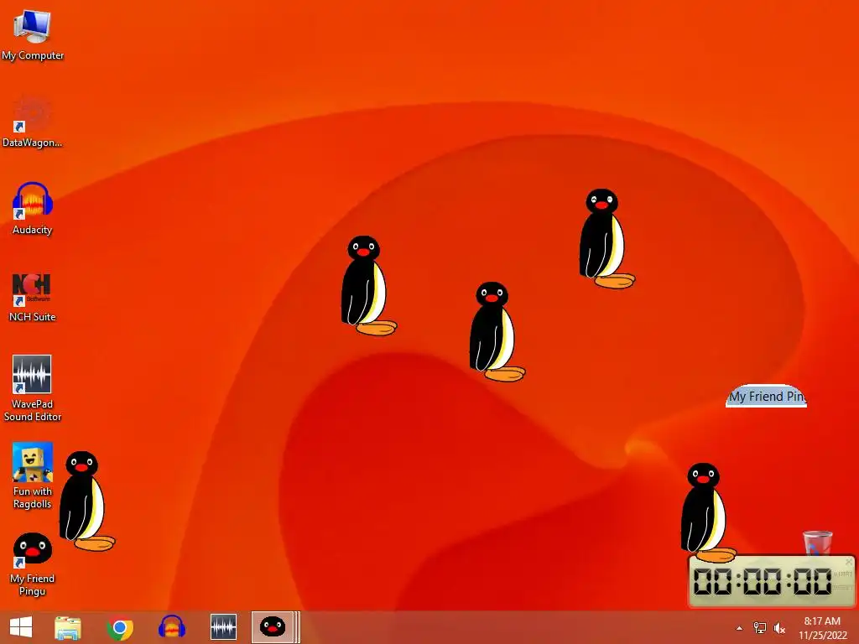Show hidden system tray icons
Image resolution: width=859 pixels, height=644 pixels.
click(x=739, y=629)
